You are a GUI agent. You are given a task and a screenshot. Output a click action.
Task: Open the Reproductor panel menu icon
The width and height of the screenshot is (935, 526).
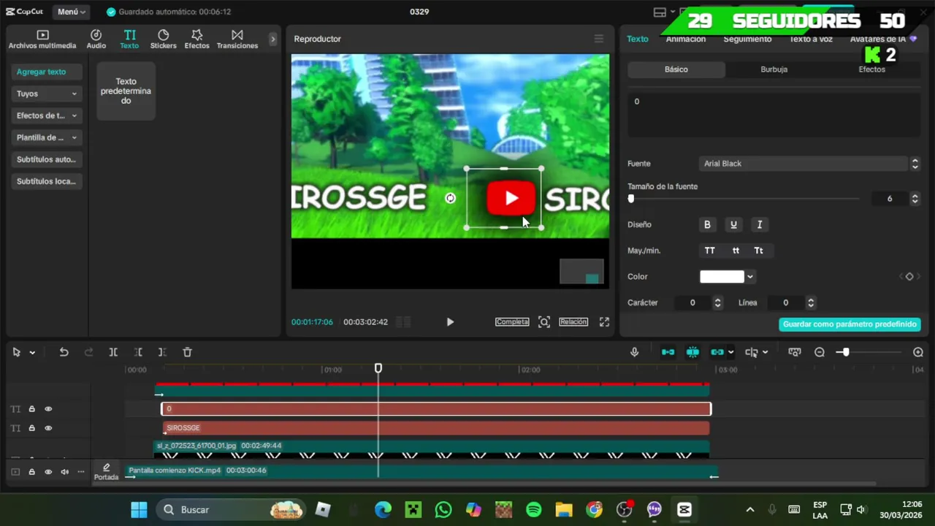[599, 39]
